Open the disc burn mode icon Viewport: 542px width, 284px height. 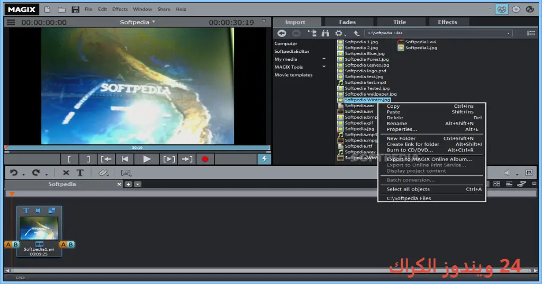516,10
